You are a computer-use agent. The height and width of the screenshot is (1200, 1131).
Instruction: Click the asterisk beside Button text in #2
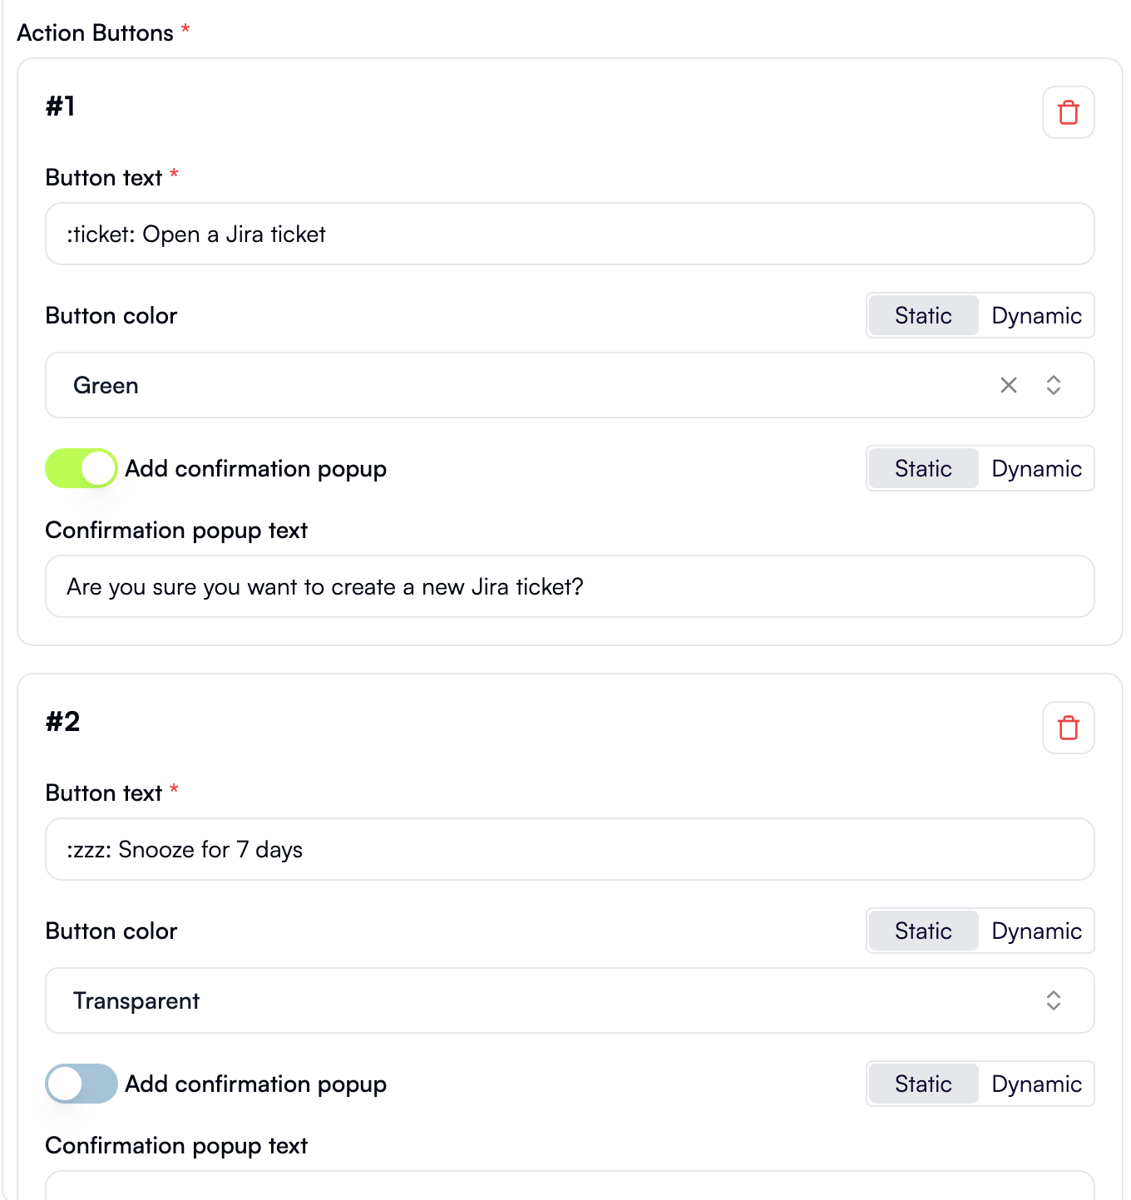[x=173, y=787]
